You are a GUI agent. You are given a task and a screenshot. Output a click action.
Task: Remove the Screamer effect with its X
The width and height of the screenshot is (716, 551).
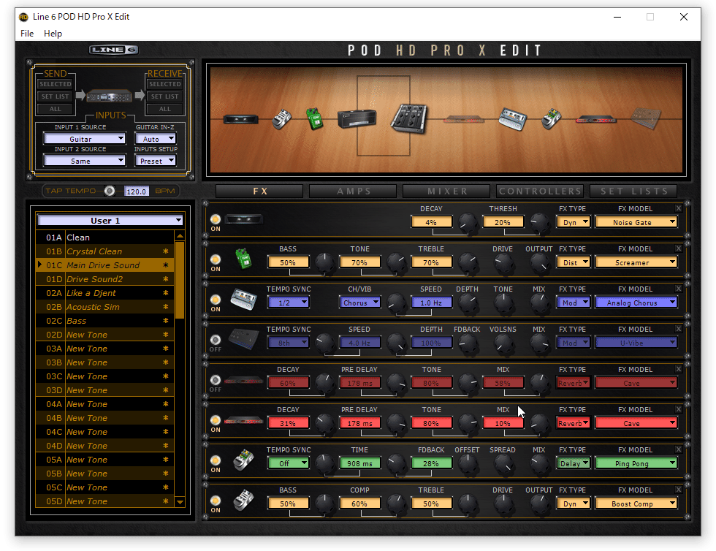click(679, 248)
